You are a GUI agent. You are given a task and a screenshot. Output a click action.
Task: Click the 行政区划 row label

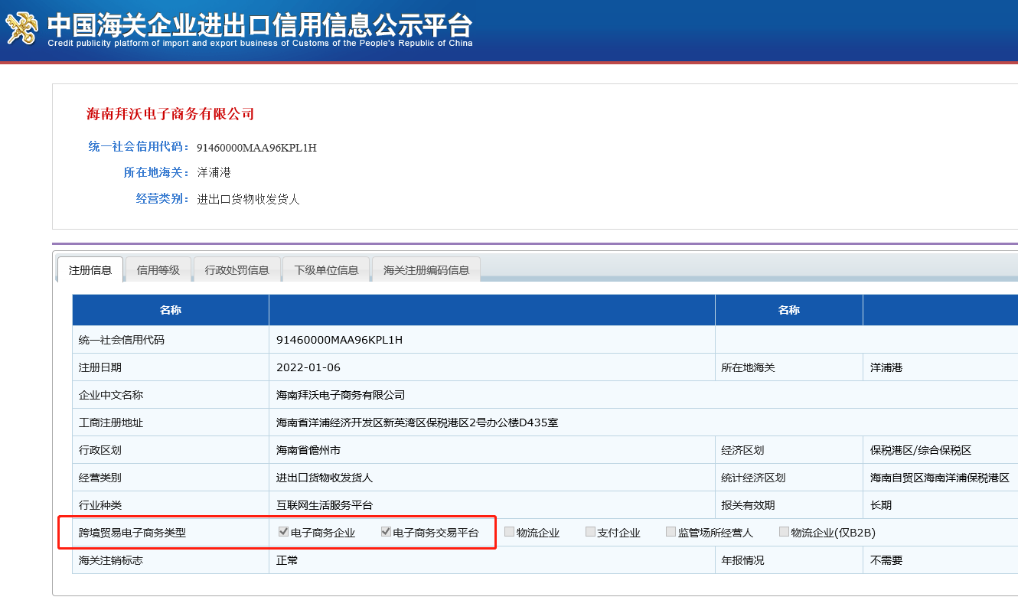pos(100,450)
